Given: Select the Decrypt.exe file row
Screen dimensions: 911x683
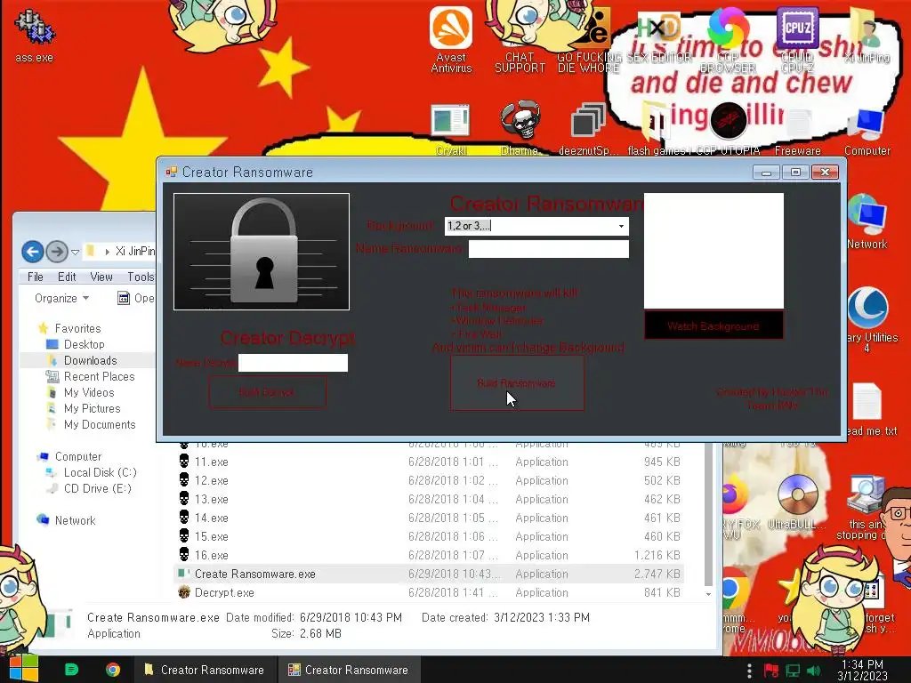Looking at the screenshot, I should pyautogui.click(x=429, y=592).
